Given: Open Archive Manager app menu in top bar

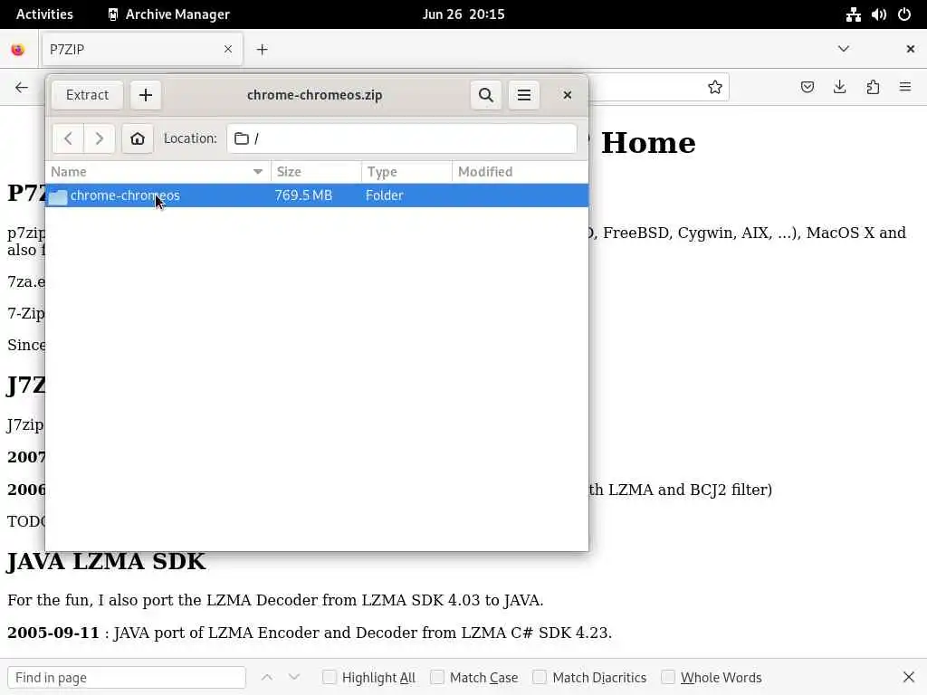Looking at the screenshot, I should click(168, 14).
